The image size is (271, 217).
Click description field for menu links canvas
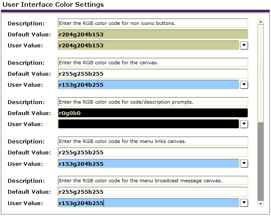click(x=153, y=141)
